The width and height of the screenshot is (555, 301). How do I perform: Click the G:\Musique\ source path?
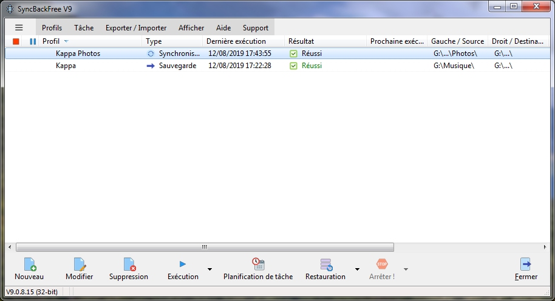point(454,66)
